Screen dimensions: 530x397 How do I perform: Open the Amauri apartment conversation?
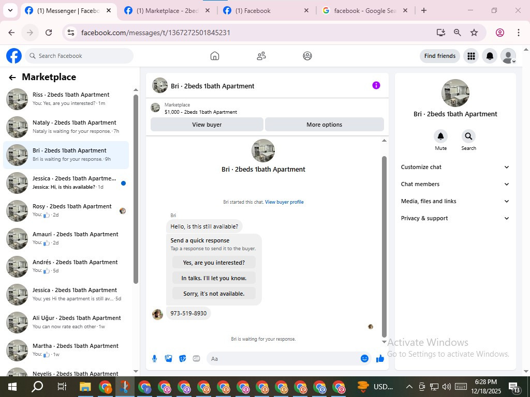(66, 239)
